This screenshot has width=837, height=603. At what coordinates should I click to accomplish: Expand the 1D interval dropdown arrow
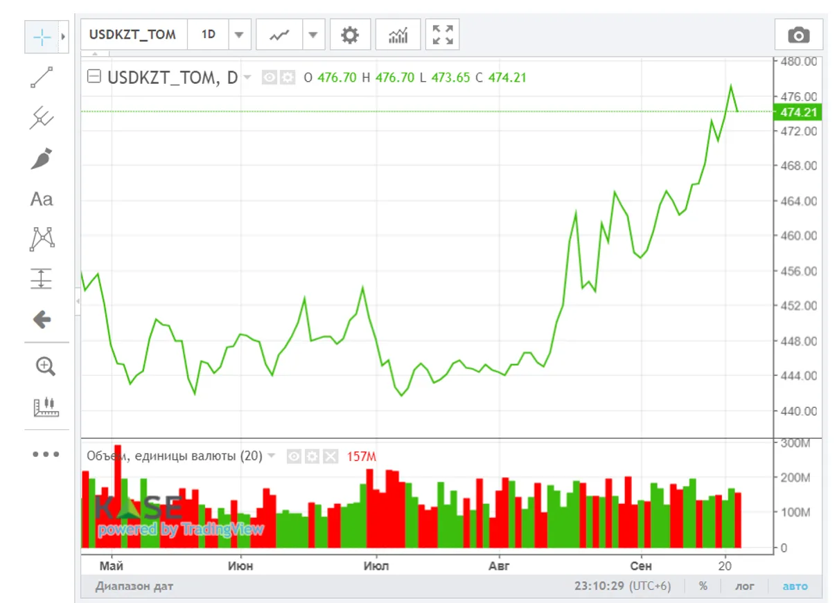click(x=239, y=35)
